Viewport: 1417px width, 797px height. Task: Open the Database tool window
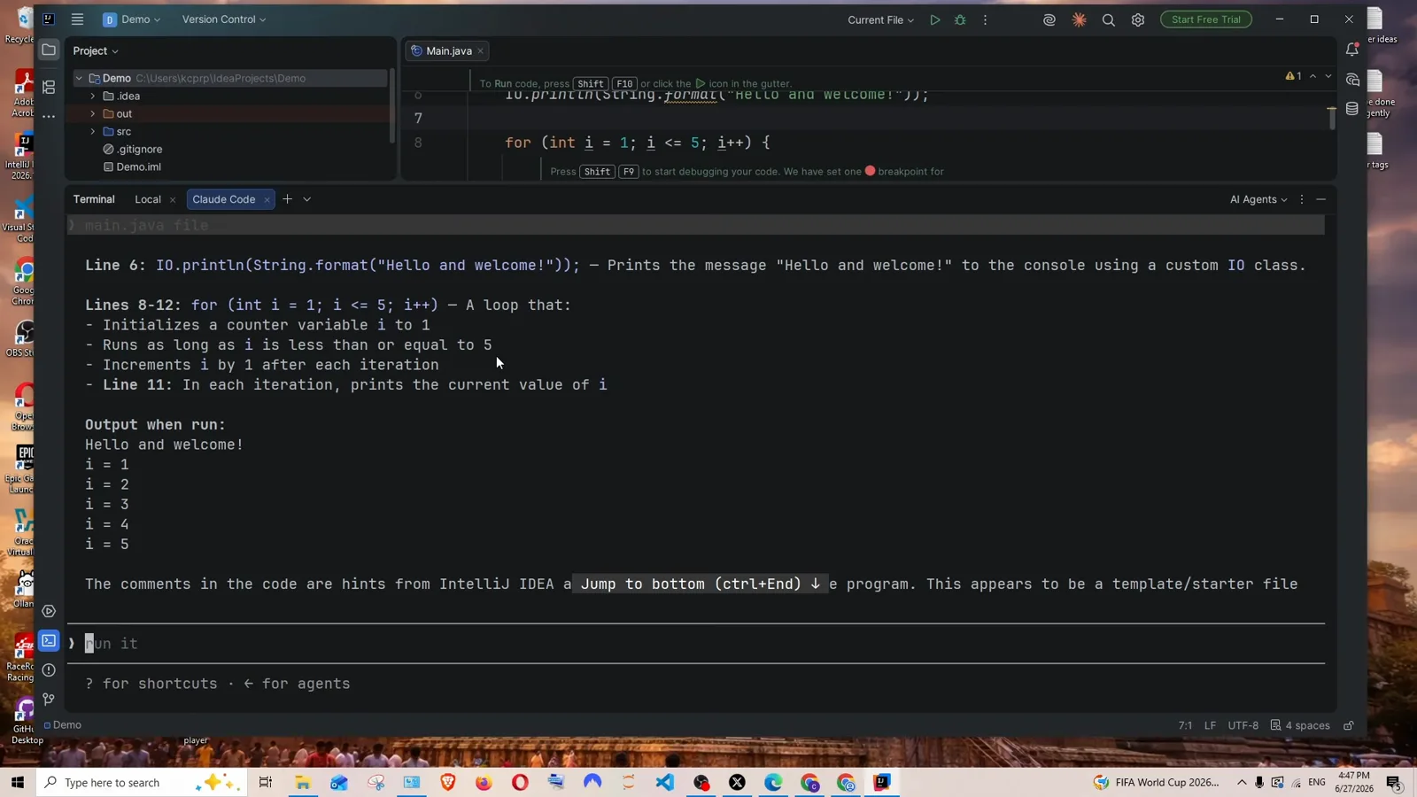(1351, 109)
